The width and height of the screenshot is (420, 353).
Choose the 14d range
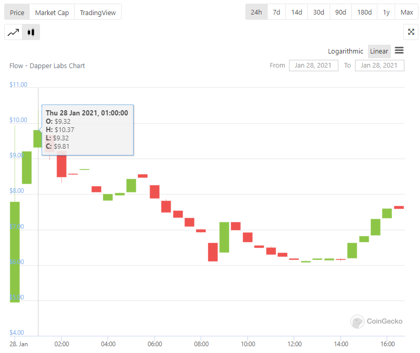pos(296,12)
